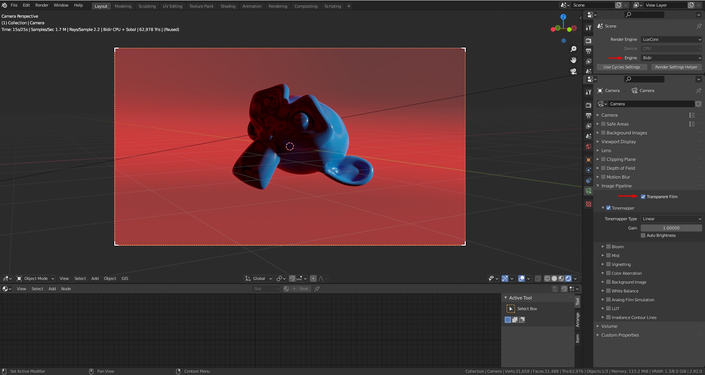
Task: Open the Texture properties checkerboard tab
Action: click(589, 204)
